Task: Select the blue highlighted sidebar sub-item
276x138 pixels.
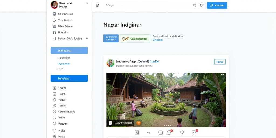Action: point(64,64)
